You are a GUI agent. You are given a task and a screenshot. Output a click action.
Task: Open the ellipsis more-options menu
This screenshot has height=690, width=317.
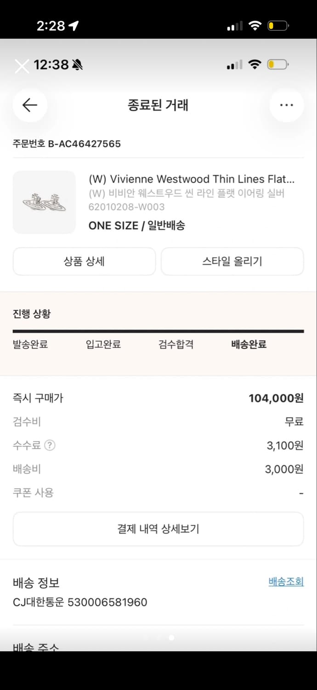pyautogui.click(x=287, y=105)
